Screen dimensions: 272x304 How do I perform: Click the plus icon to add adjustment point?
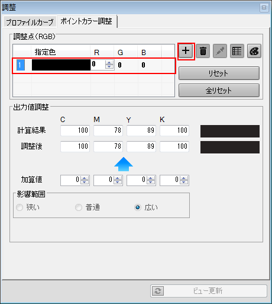186,51
